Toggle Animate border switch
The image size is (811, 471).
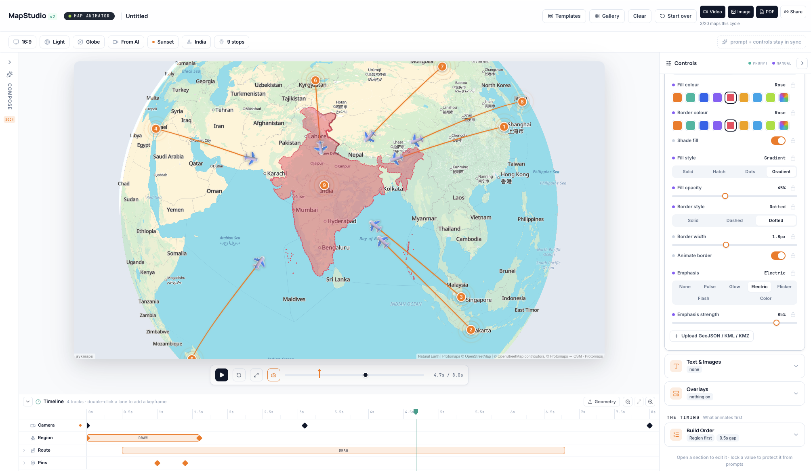(x=778, y=255)
